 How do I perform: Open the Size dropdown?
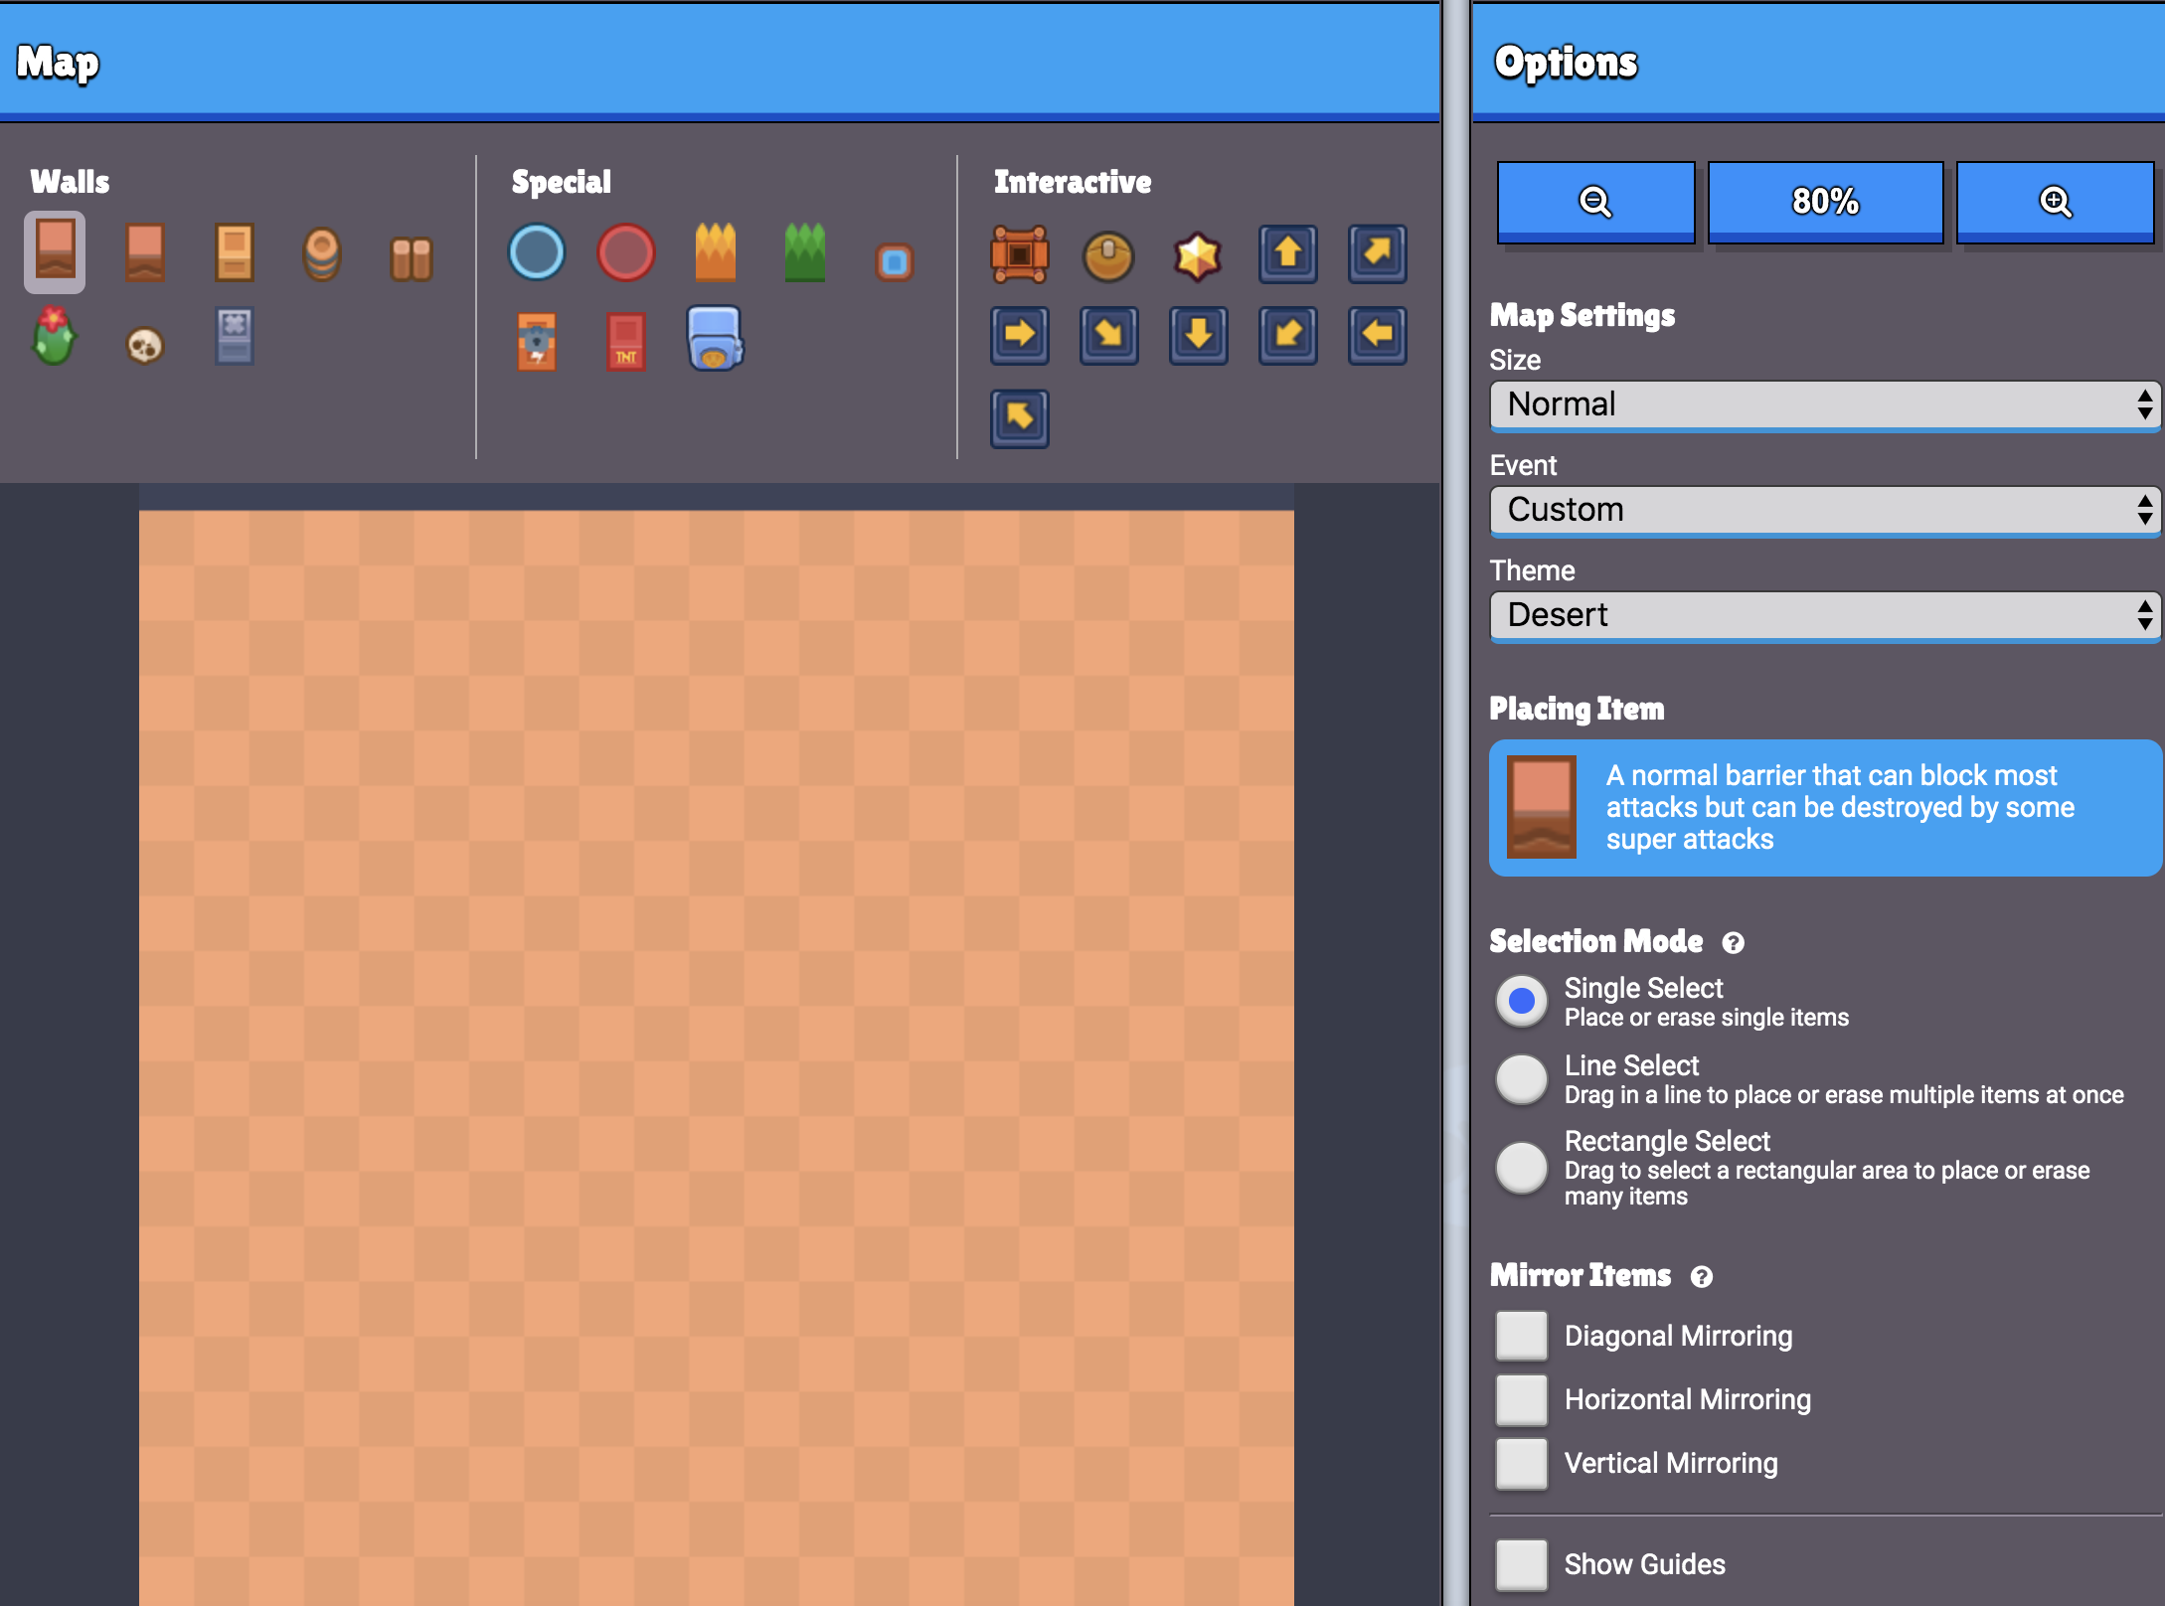click(1825, 404)
